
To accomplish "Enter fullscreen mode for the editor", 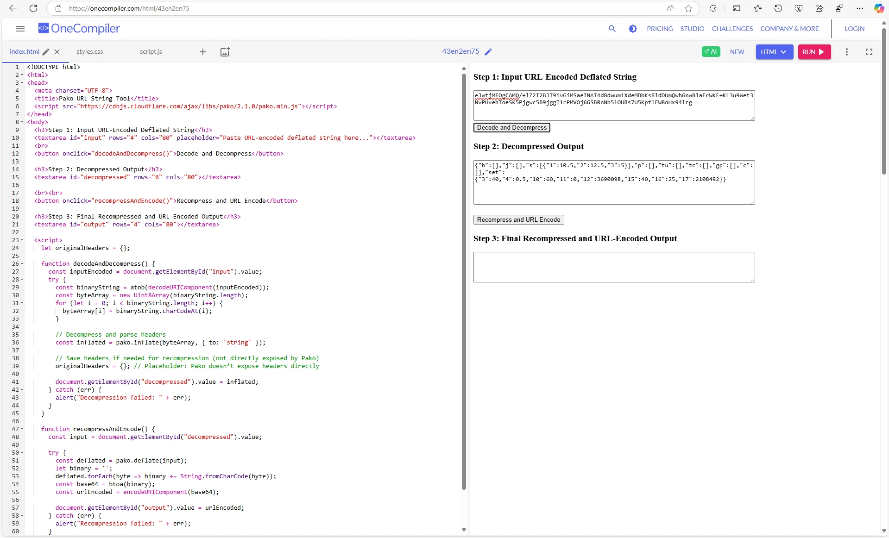I will (x=869, y=52).
